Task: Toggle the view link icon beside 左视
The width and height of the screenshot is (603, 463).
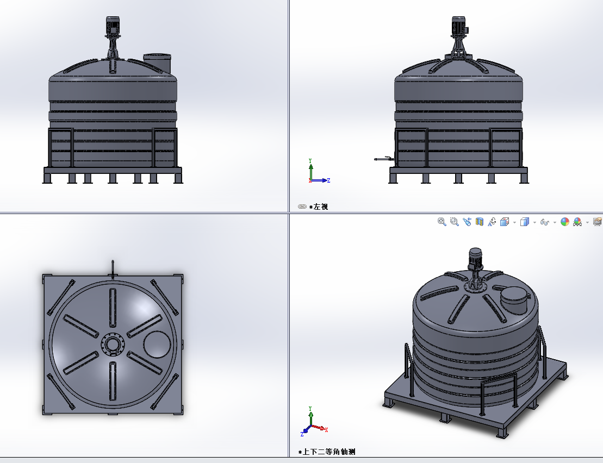Action: pos(302,207)
